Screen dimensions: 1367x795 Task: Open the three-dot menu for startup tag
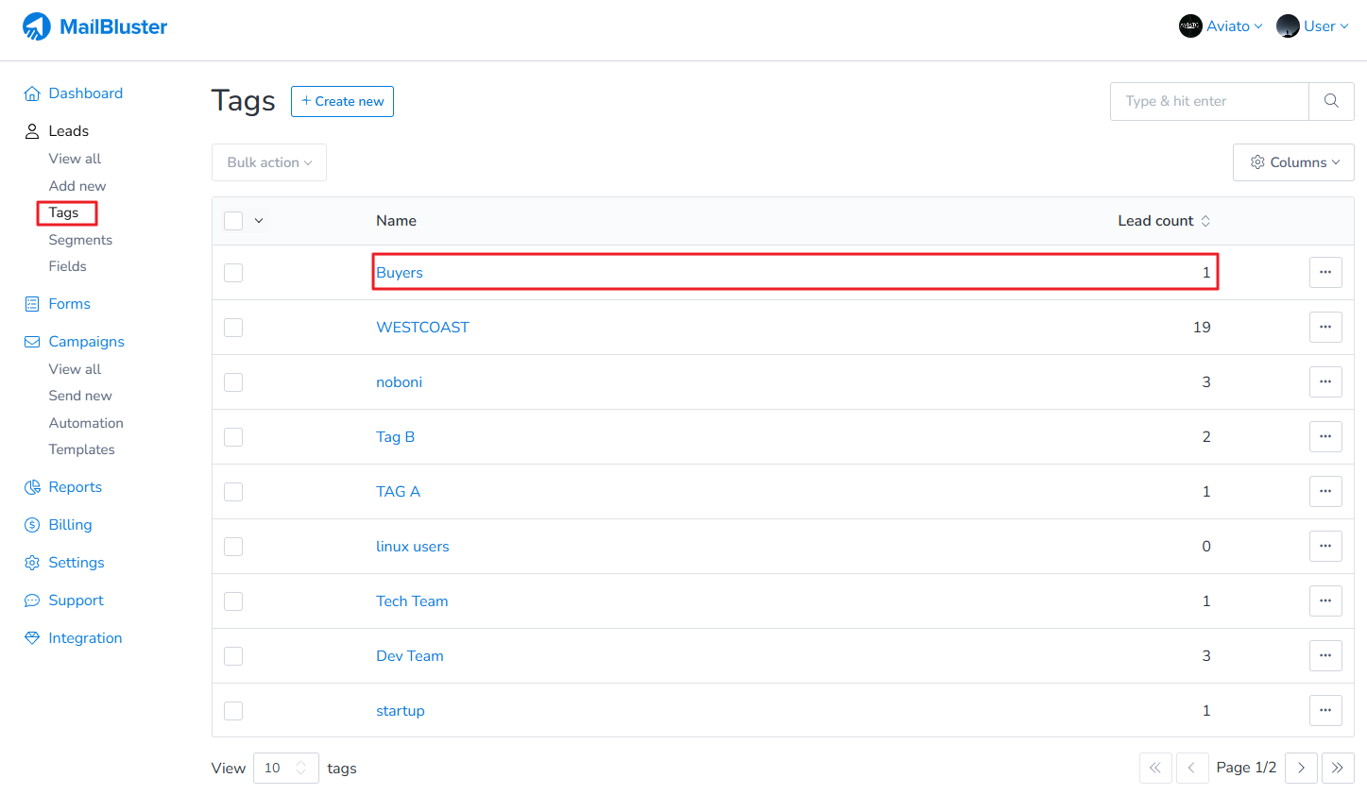1325,710
